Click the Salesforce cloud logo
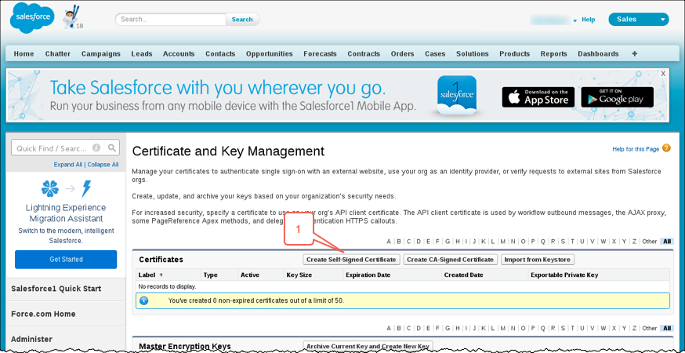Viewport: 685px width, 353px height. tap(32, 17)
